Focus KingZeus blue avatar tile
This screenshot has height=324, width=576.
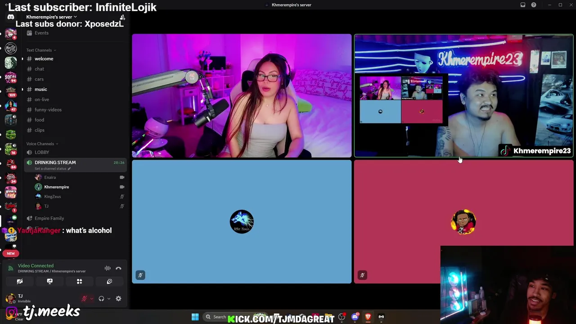click(242, 222)
